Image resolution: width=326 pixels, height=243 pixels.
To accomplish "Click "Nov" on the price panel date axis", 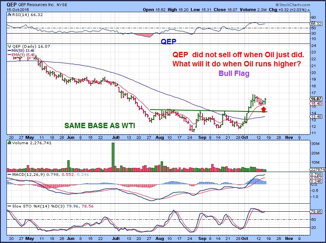I will point(289,137).
